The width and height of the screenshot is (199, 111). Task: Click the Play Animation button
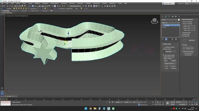point(158,102)
